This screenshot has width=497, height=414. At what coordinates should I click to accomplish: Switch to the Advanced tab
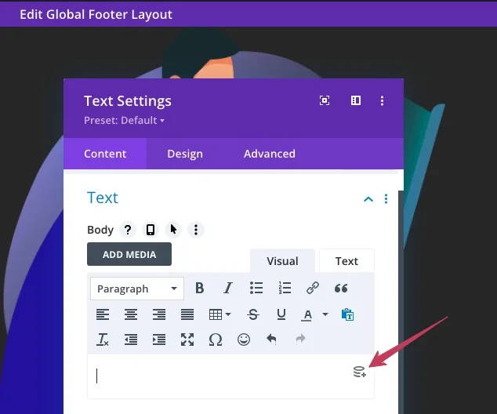click(x=270, y=154)
